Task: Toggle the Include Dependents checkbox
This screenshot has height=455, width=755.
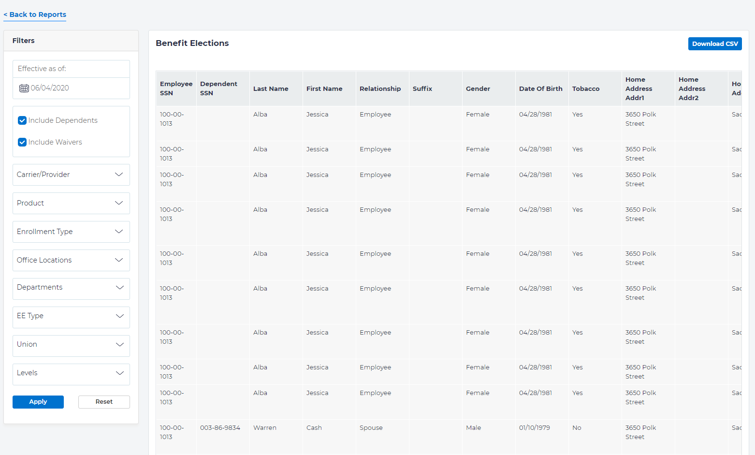Action: 22,120
